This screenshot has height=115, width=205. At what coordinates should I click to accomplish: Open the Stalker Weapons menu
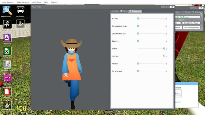(22, 2)
